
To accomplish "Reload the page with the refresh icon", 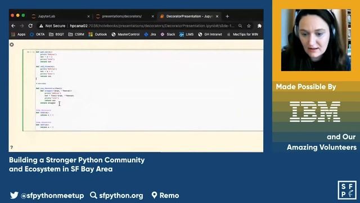I will 30,26.
